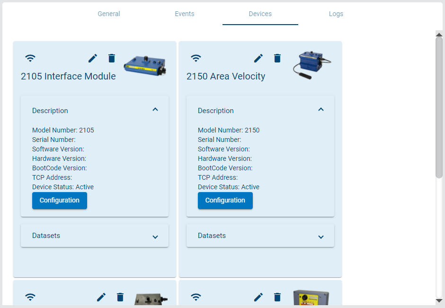
Task: Click 'BootCode Version:' on 2150 card
Action: click(225, 168)
